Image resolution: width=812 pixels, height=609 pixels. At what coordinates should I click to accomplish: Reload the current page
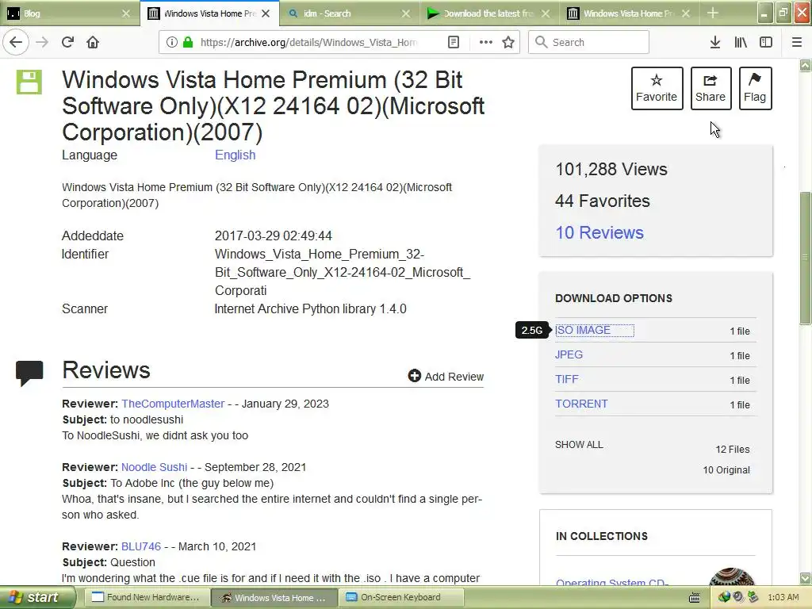tap(67, 42)
